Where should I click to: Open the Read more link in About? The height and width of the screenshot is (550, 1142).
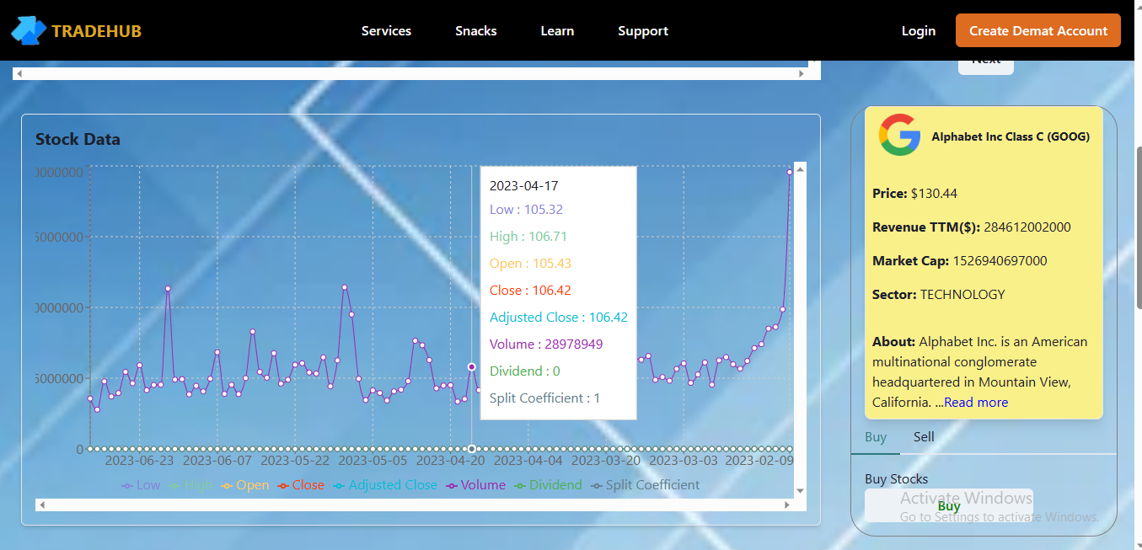click(x=976, y=403)
